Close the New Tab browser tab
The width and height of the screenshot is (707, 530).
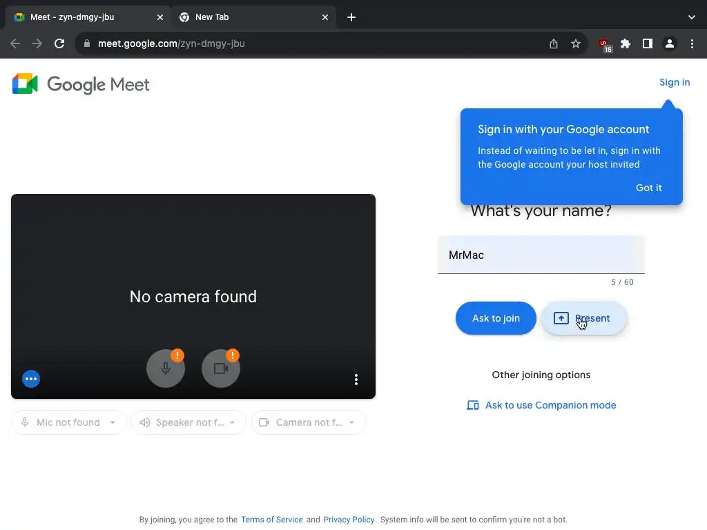(325, 17)
